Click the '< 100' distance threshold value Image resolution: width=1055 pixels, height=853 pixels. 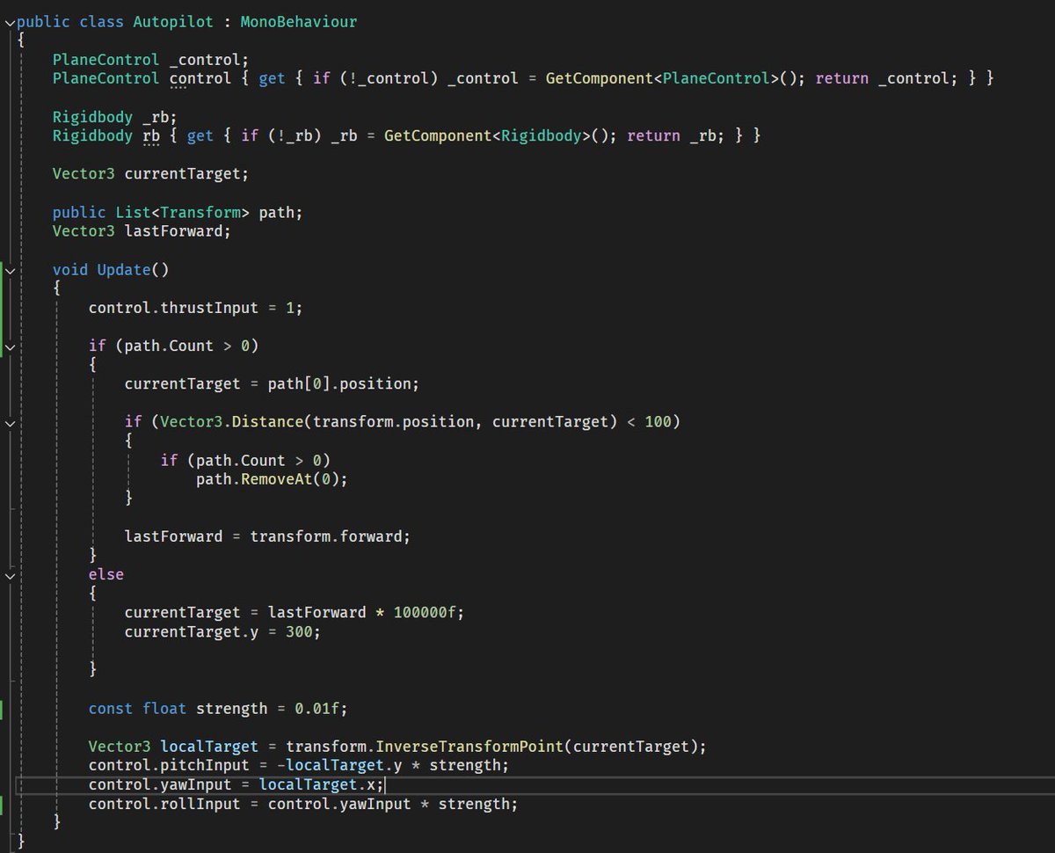click(658, 422)
